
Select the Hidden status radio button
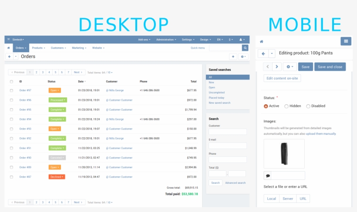click(286, 106)
